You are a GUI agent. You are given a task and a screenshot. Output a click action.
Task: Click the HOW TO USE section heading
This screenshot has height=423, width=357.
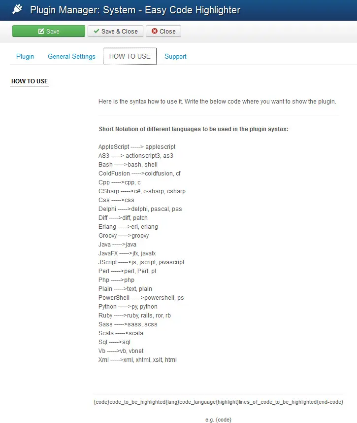click(30, 81)
